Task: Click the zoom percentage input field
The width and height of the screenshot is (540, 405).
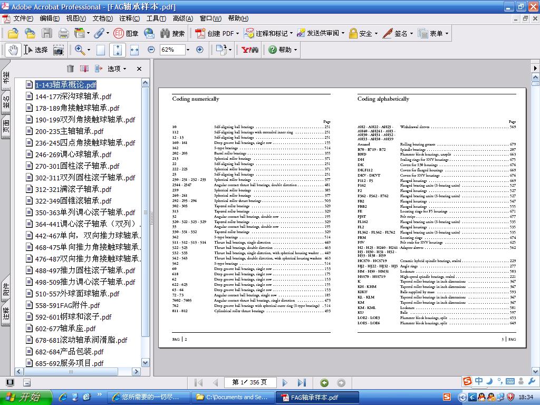Action: [172, 50]
